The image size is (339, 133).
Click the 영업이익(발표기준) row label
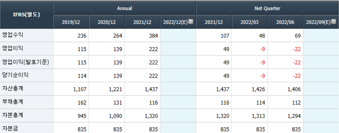[26, 62]
